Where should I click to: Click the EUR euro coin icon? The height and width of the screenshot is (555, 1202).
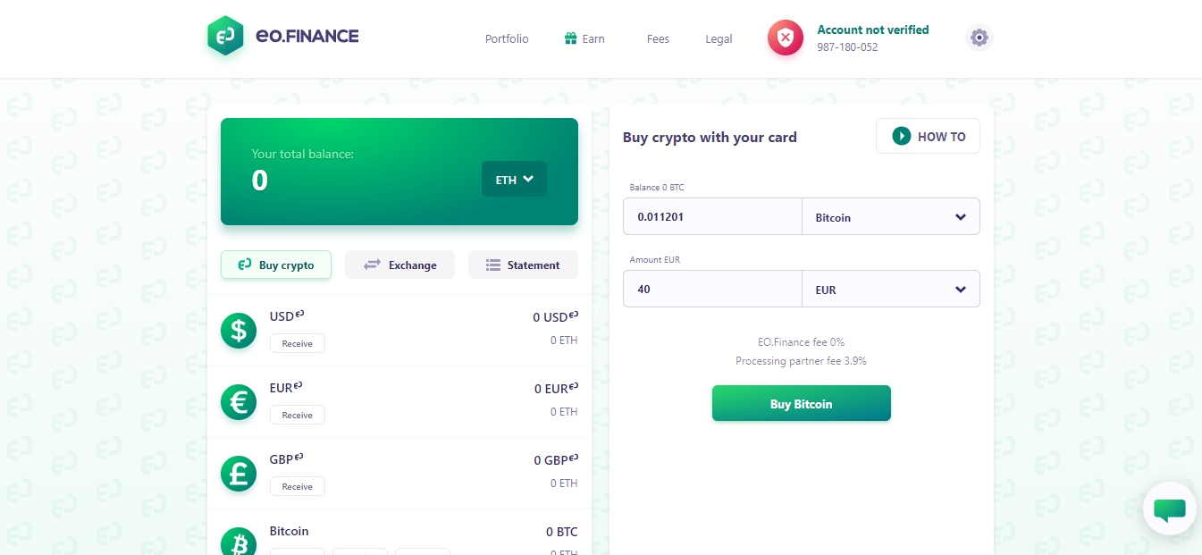coord(239,402)
